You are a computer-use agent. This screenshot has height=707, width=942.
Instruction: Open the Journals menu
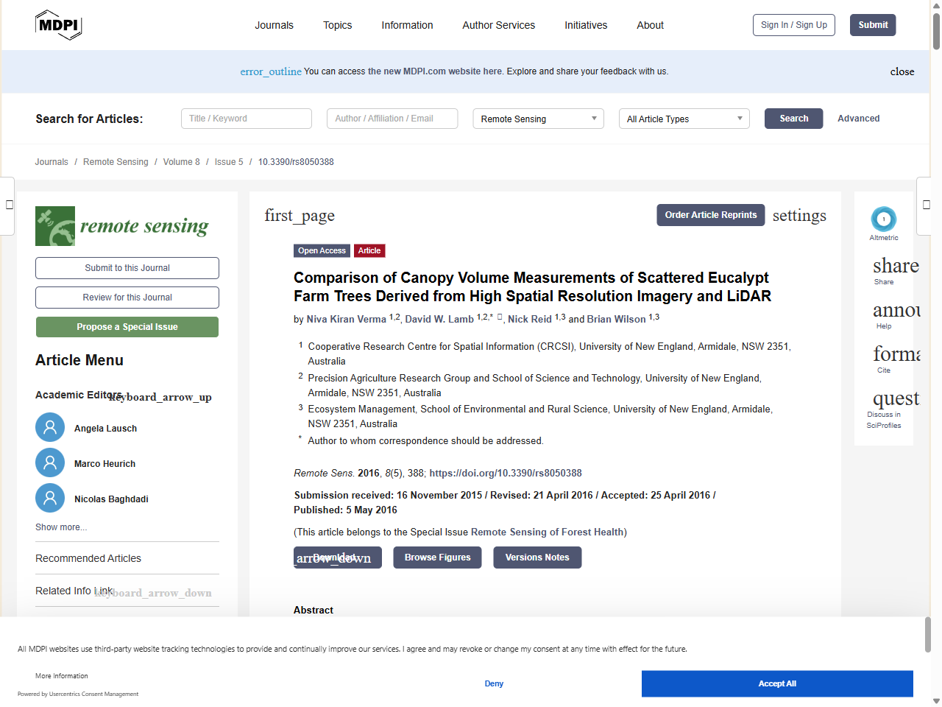tap(274, 25)
